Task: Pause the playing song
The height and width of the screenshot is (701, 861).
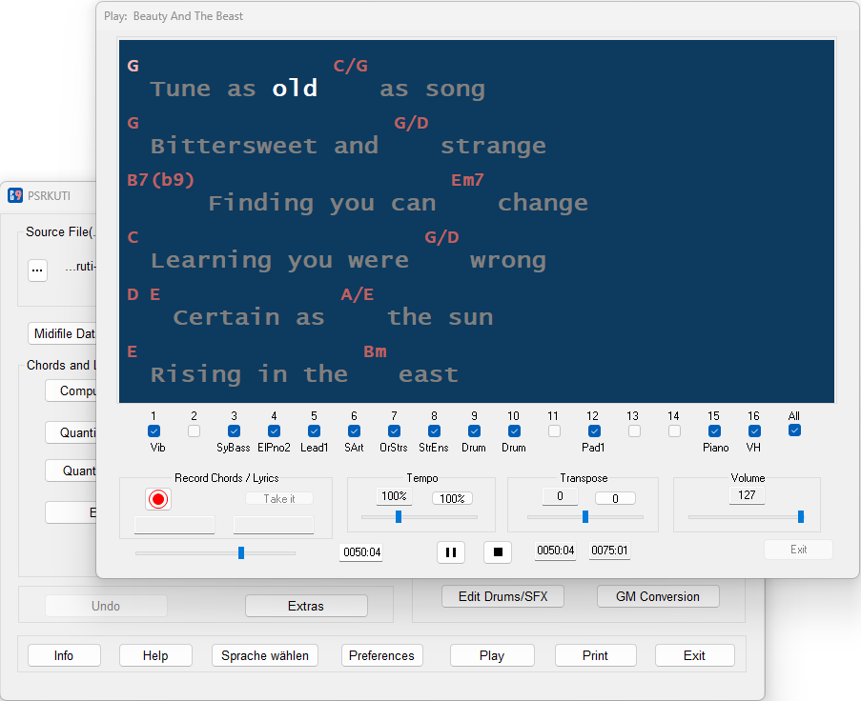Action: click(450, 551)
